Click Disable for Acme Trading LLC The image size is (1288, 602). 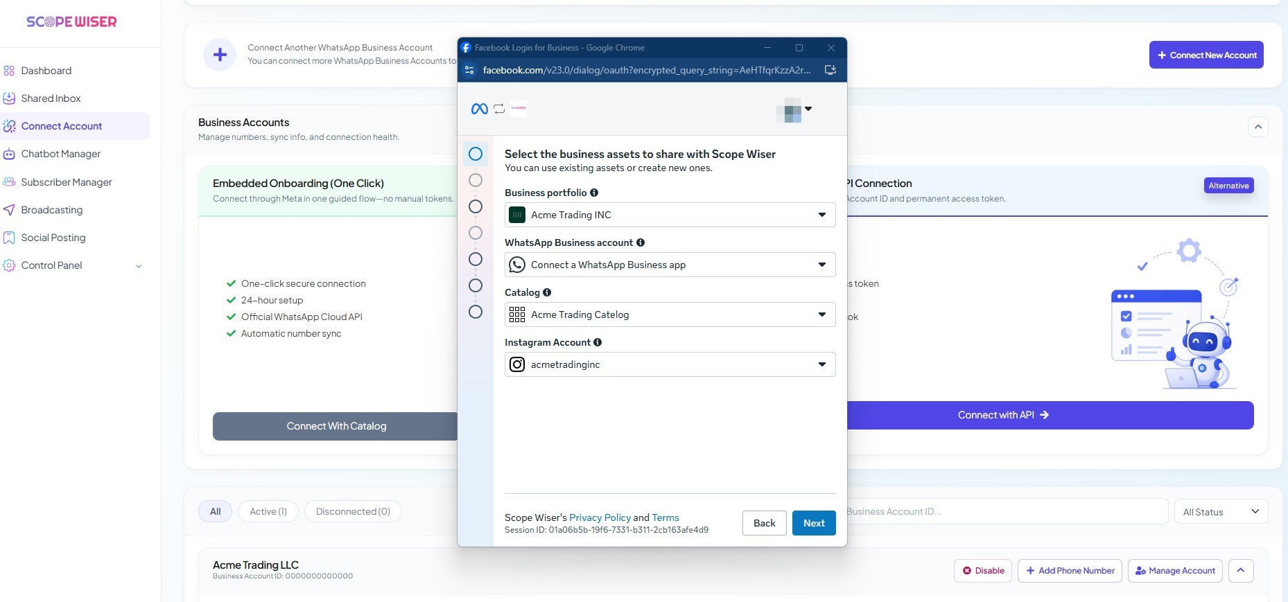(983, 571)
